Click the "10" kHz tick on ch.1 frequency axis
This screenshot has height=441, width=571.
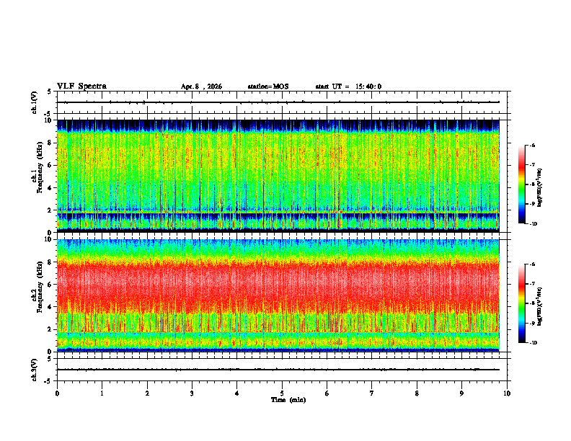coord(49,121)
